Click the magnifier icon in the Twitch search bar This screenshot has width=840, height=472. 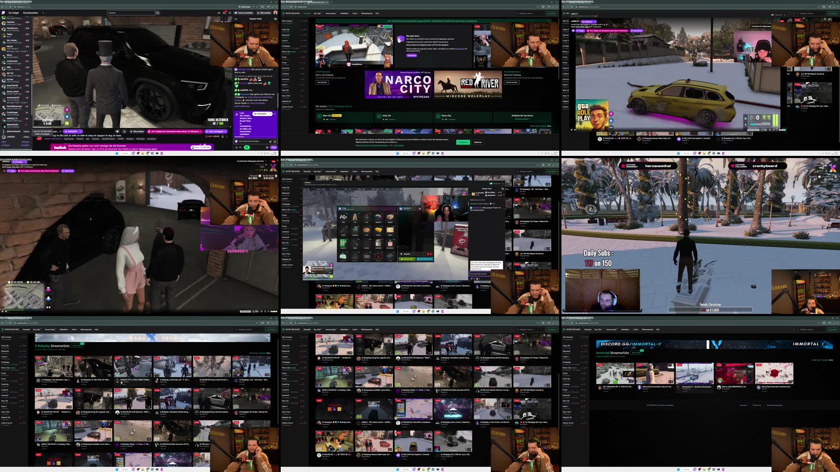tap(158, 13)
